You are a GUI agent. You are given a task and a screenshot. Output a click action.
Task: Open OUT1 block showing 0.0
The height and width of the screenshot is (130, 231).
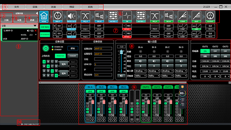[x=210, y=27]
